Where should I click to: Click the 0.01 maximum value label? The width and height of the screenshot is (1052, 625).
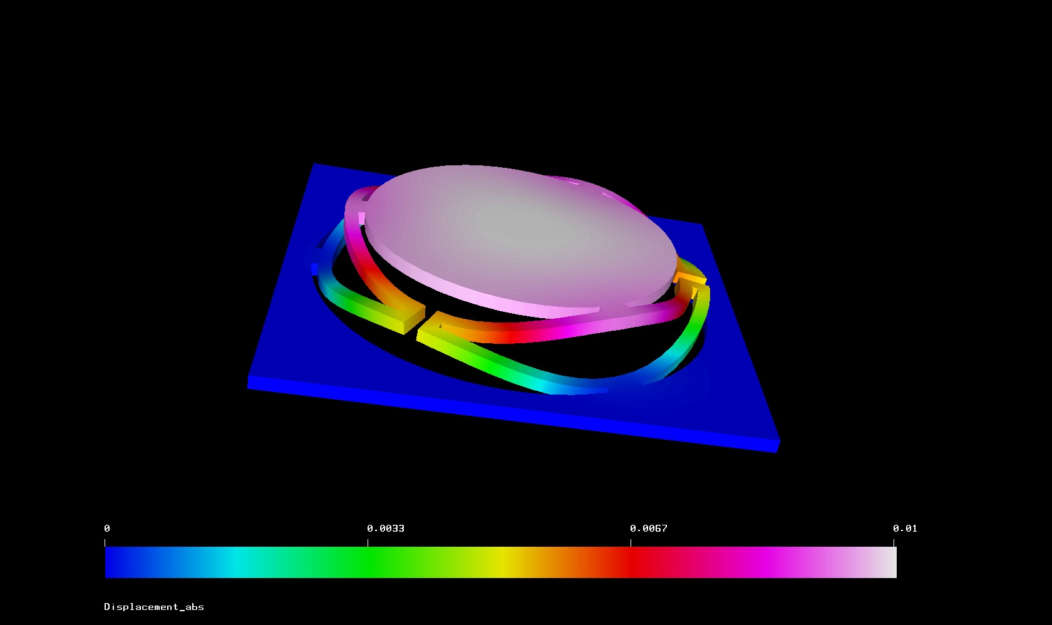[x=904, y=529]
